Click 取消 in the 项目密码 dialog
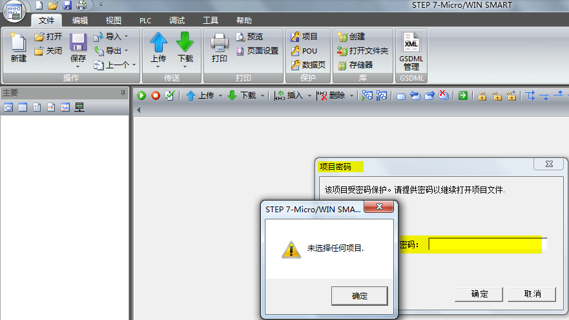Screen dimensions: 569x320 click(x=532, y=294)
